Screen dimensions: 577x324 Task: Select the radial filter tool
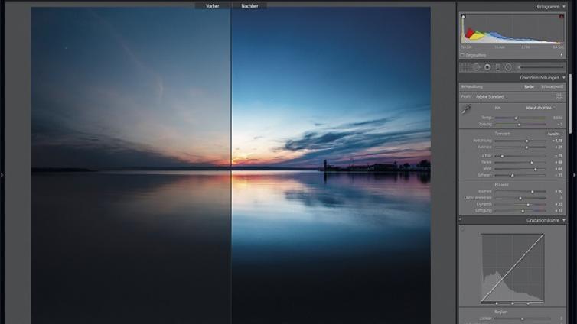click(x=508, y=67)
